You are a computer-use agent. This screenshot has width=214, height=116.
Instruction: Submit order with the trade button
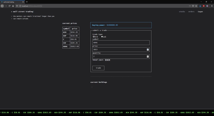[x=98, y=68]
